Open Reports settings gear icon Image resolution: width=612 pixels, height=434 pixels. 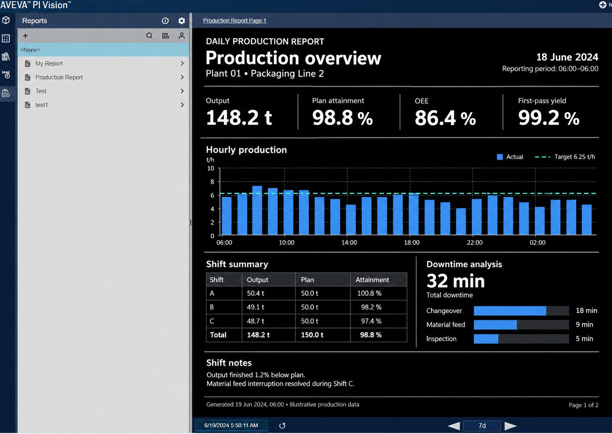182,21
